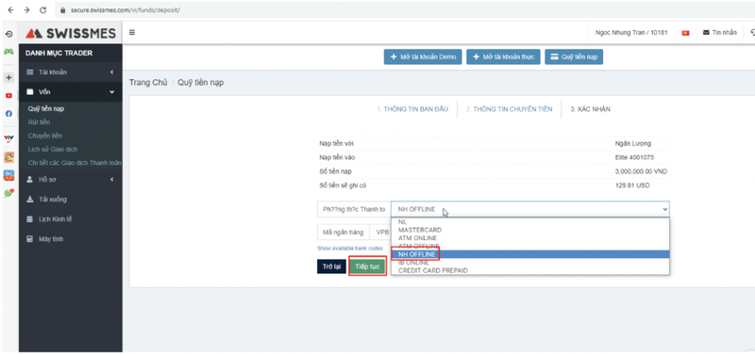Click green Tiếp tục continue button
Screen dimensions: 755x354
367,267
